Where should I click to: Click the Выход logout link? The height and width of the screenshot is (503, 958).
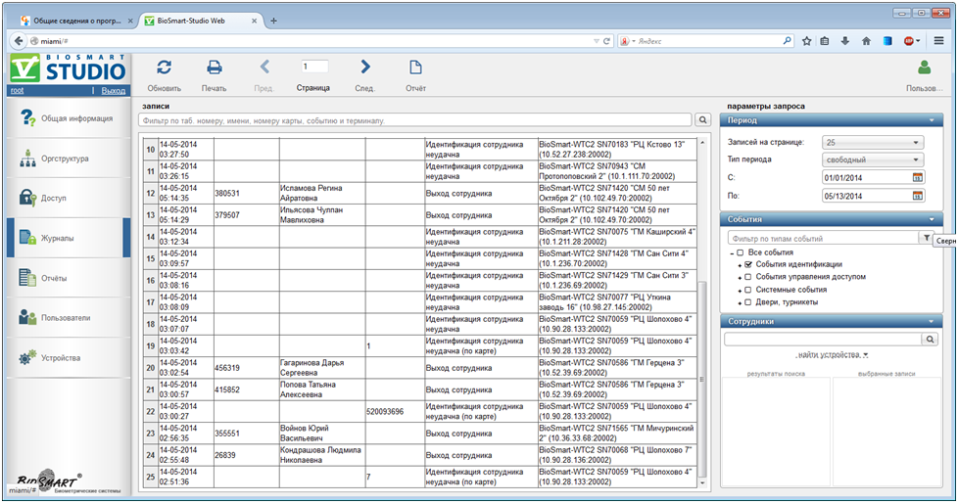click(x=114, y=90)
